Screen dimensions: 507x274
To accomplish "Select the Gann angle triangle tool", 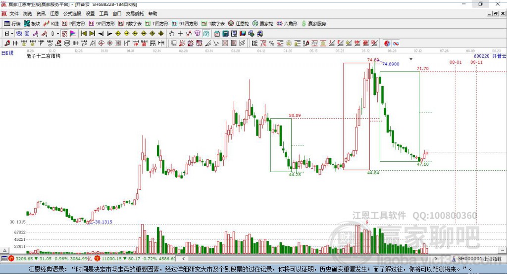I will click(x=93, y=44).
